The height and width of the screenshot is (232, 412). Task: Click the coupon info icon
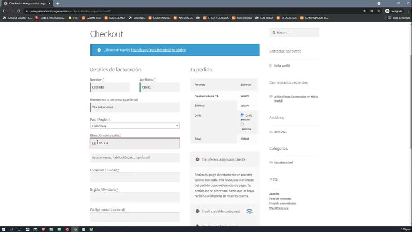click(x=99, y=50)
